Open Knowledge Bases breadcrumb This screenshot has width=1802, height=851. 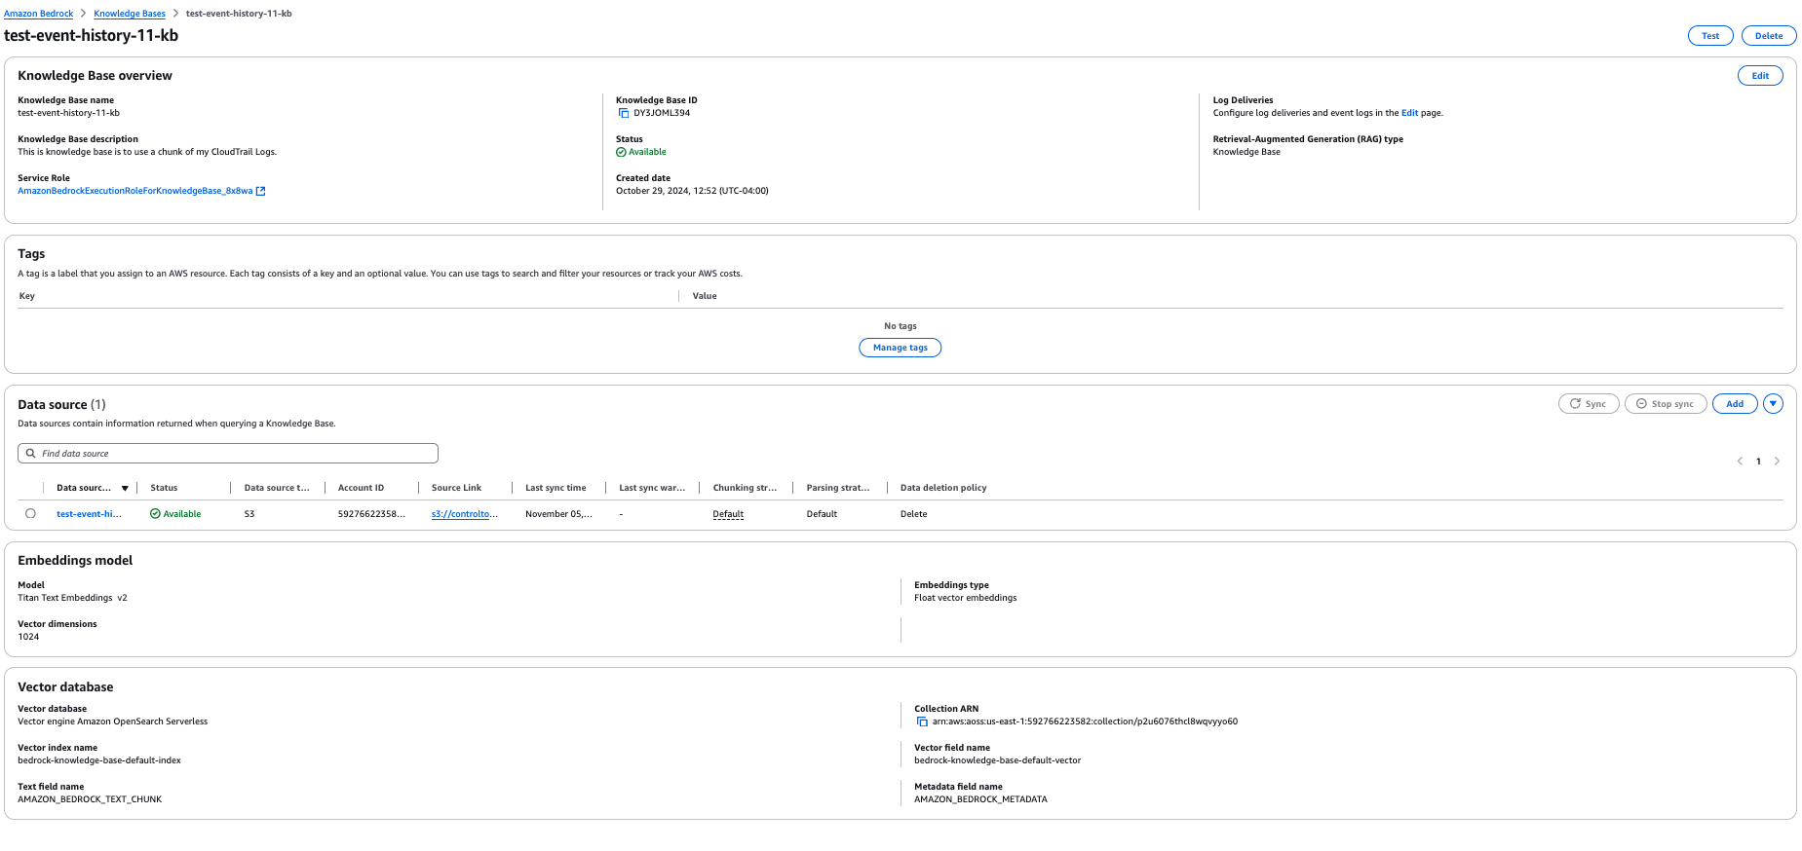click(130, 14)
